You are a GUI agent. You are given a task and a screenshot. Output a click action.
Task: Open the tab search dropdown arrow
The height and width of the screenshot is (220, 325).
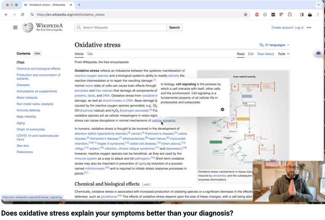tap(318, 5)
